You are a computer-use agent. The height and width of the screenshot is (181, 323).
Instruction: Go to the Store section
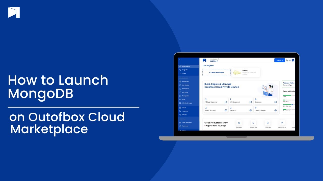[184, 73]
